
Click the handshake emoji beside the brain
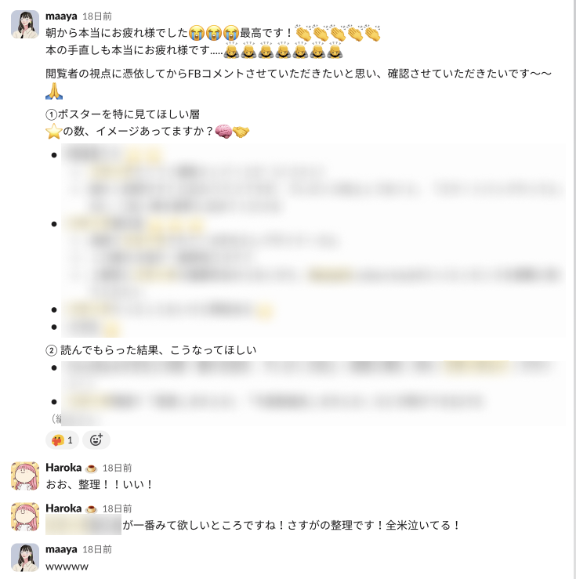[x=241, y=132]
